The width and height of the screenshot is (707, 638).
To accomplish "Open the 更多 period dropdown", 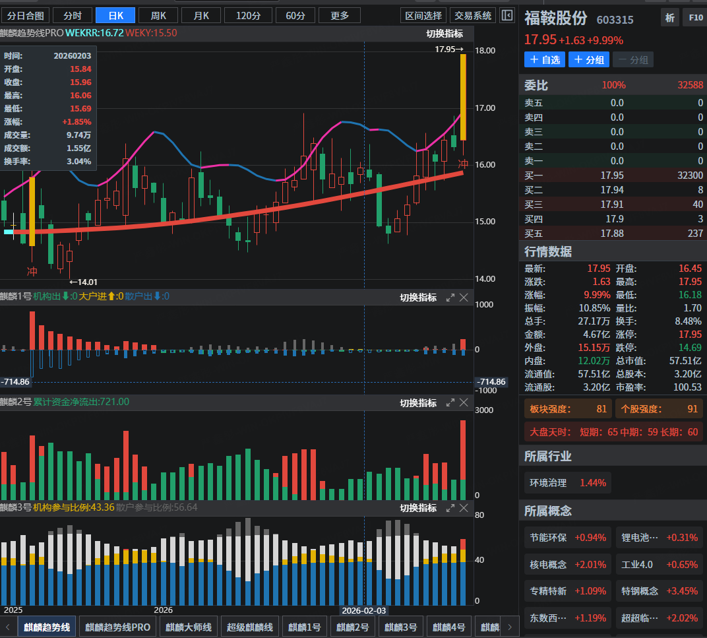I will click(339, 15).
